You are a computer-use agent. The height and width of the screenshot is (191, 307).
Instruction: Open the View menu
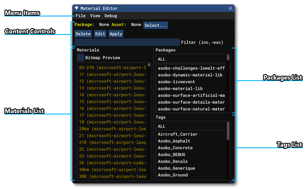tap(95, 16)
